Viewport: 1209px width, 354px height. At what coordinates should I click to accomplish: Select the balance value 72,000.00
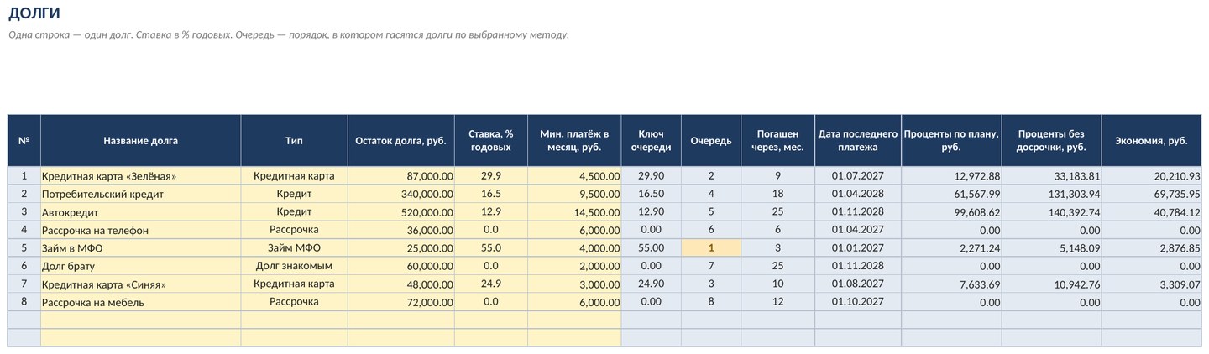[401, 302]
